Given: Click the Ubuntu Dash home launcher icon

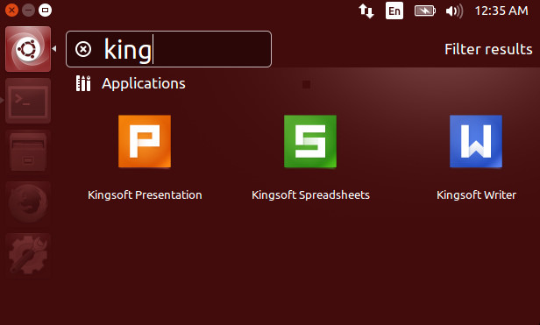Looking at the screenshot, I should coord(28,49).
